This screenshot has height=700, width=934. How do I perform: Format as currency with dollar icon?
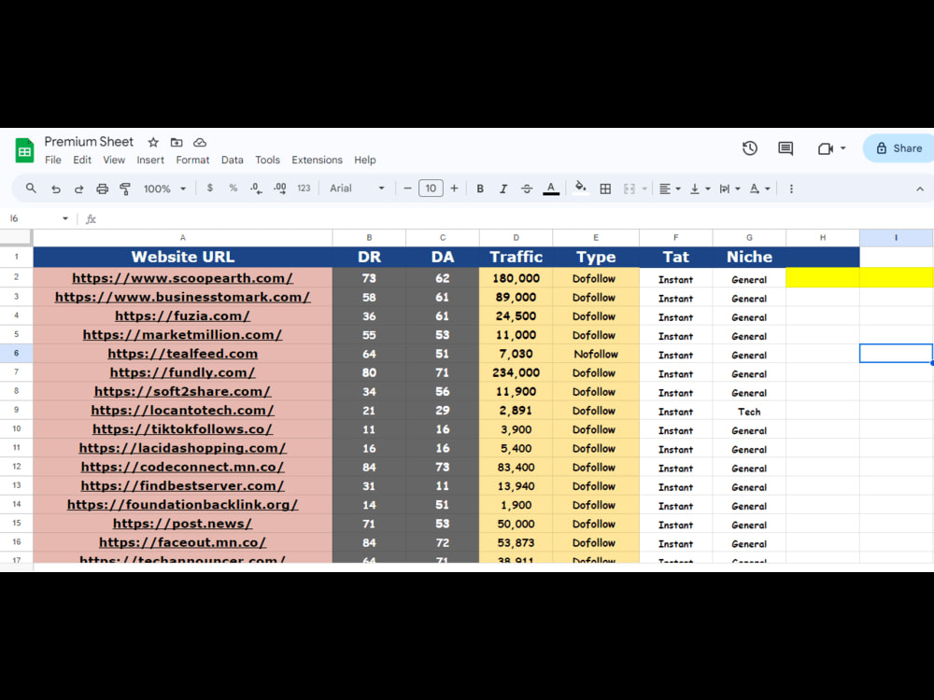point(209,189)
